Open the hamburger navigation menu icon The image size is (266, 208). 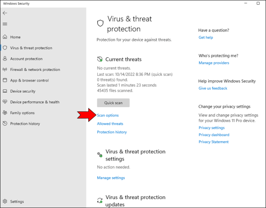click(5, 24)
